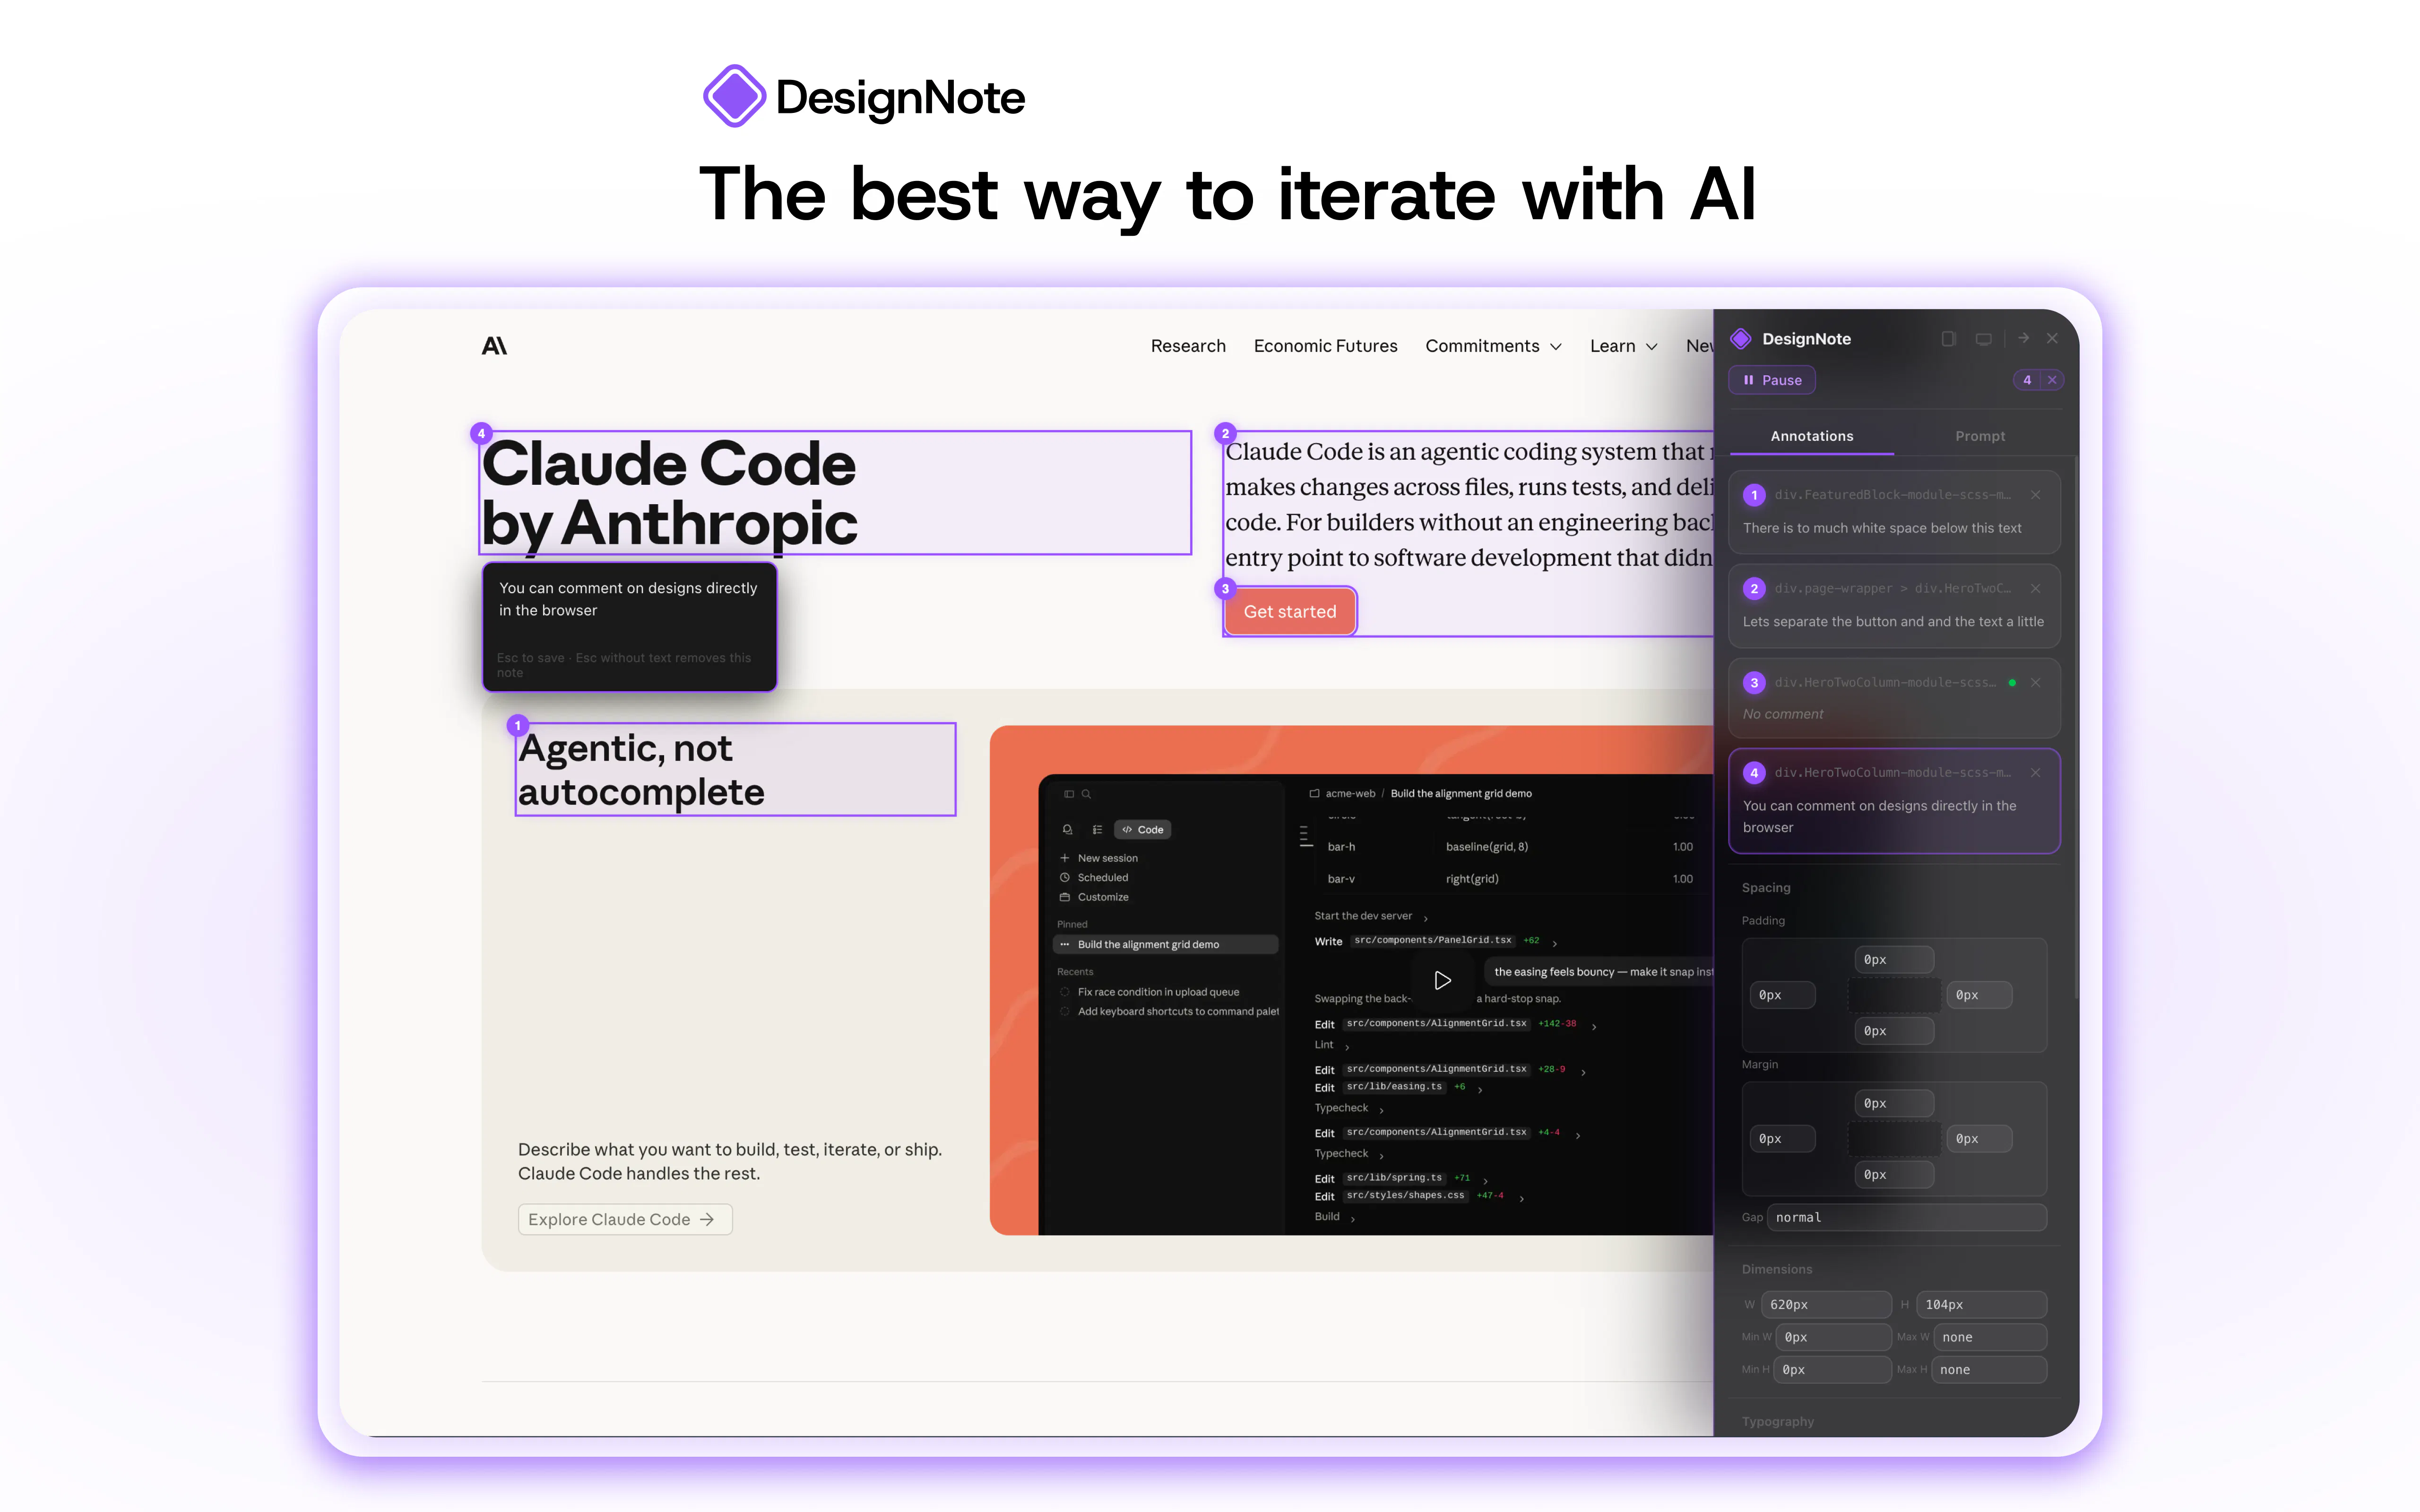
Task: Open the recent Fix race condition in upload queue session
Action: [1158, 992]
